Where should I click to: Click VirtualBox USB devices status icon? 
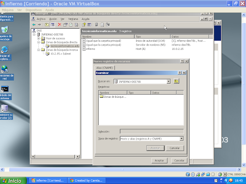tap(198, 174)
